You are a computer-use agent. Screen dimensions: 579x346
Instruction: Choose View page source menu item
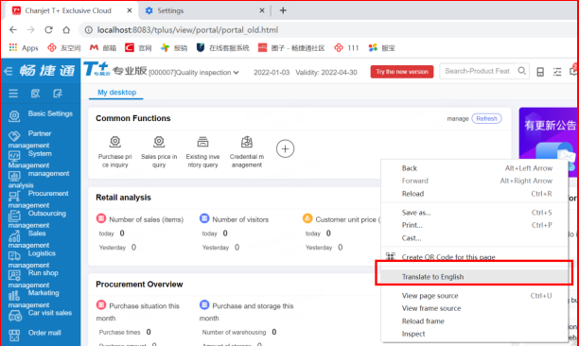pyautogui.click(x=475, y=296)
